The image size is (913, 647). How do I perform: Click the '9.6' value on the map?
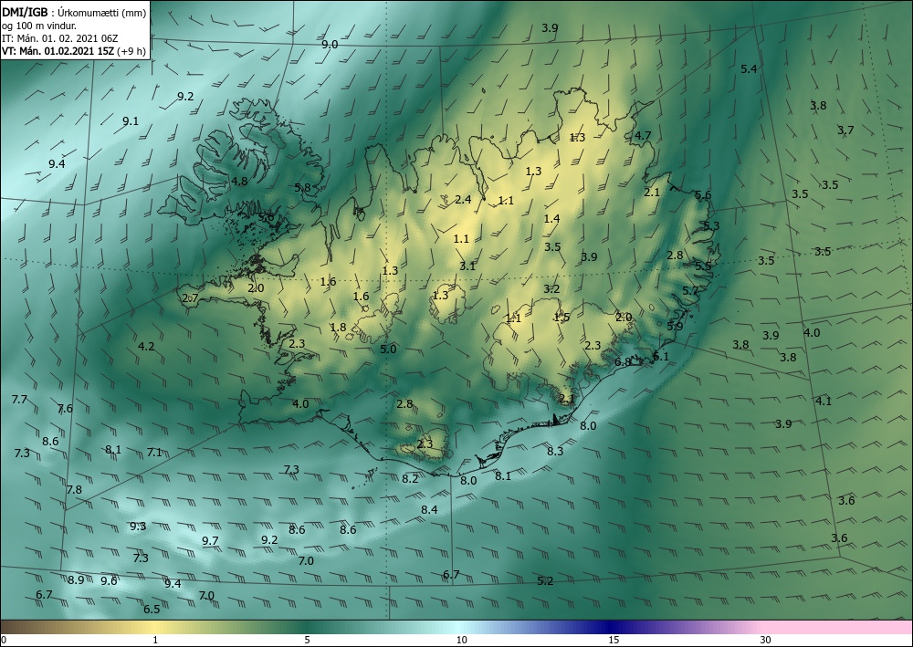coord(109,580)
